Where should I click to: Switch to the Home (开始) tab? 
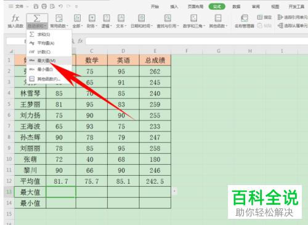pyautogui.click(x=155, y=7)
